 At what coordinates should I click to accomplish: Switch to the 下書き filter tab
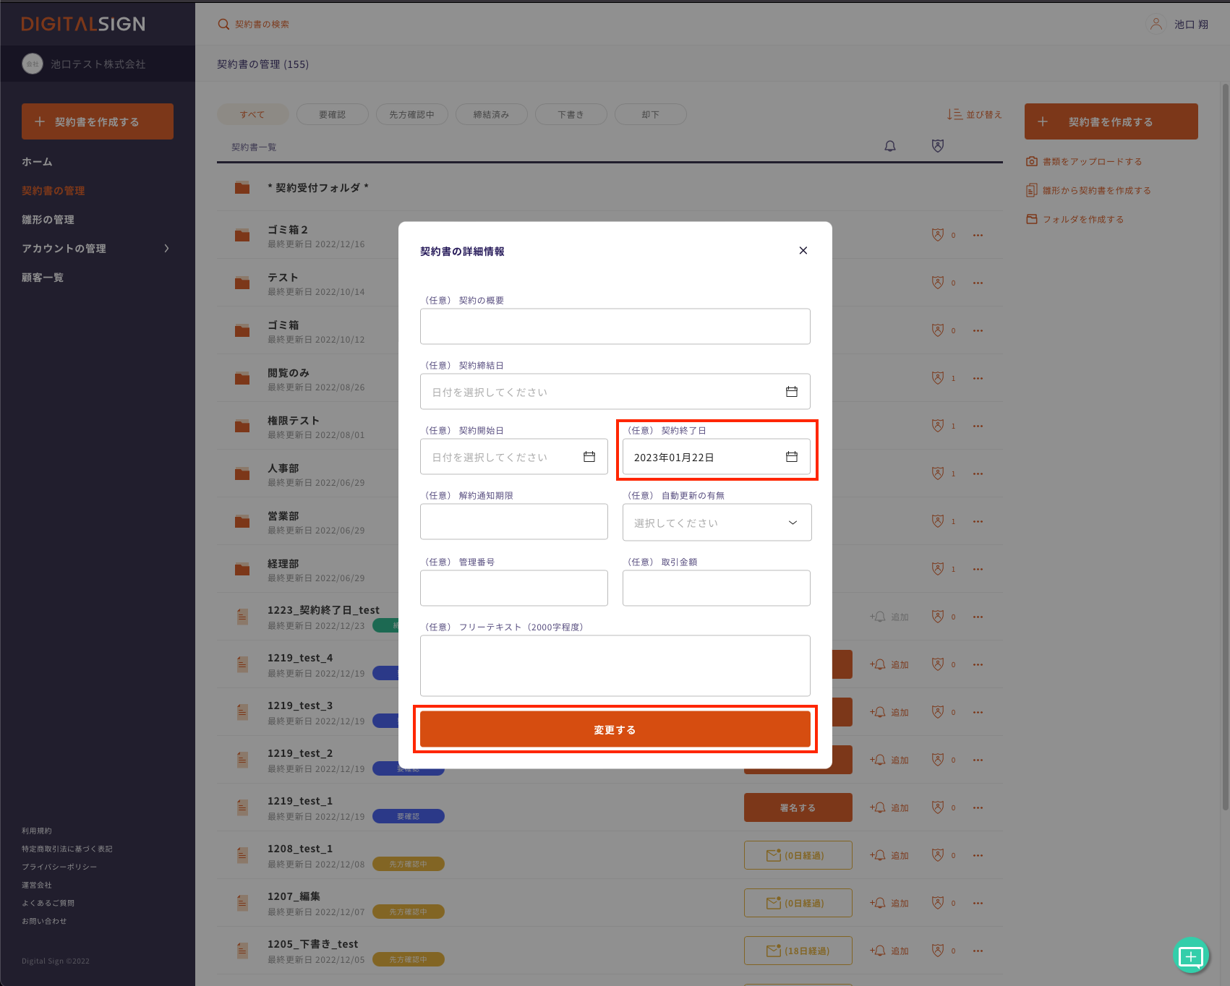(571, 114)
